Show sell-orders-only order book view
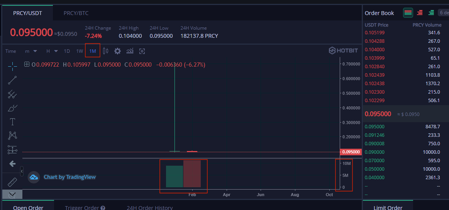The image size is (449, 210). 420,13
